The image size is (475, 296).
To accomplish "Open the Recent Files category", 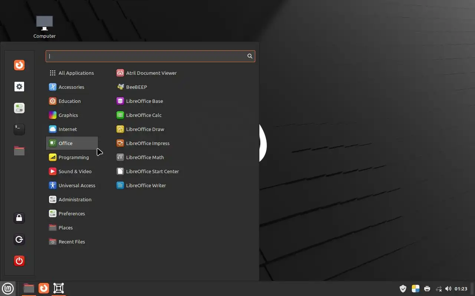I will [x=72, y=242].
